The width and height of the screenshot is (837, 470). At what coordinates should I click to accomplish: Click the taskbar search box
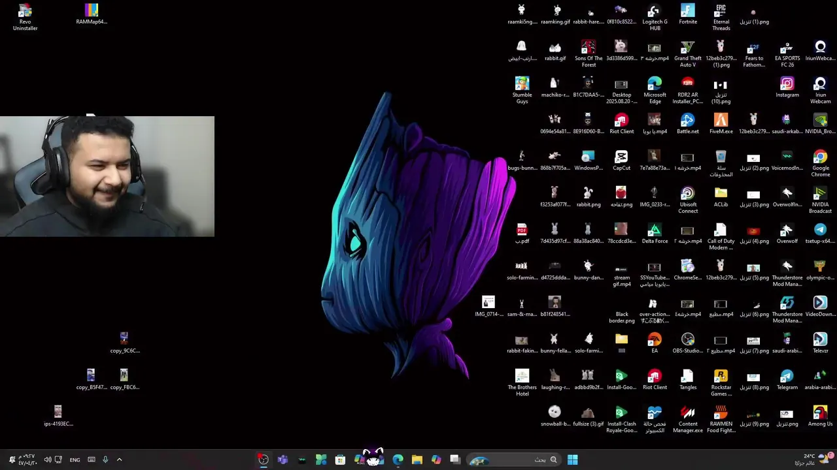(x=514, y=460)
